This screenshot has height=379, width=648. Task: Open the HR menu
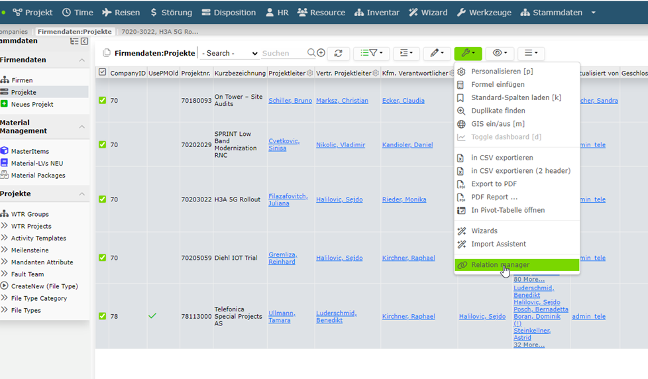277,13
